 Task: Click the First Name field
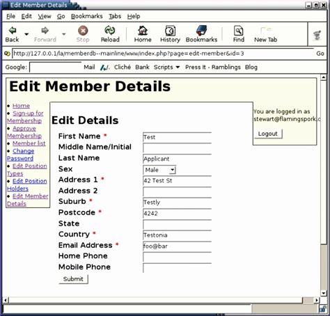pyautogui.click(x=178, y=137)
